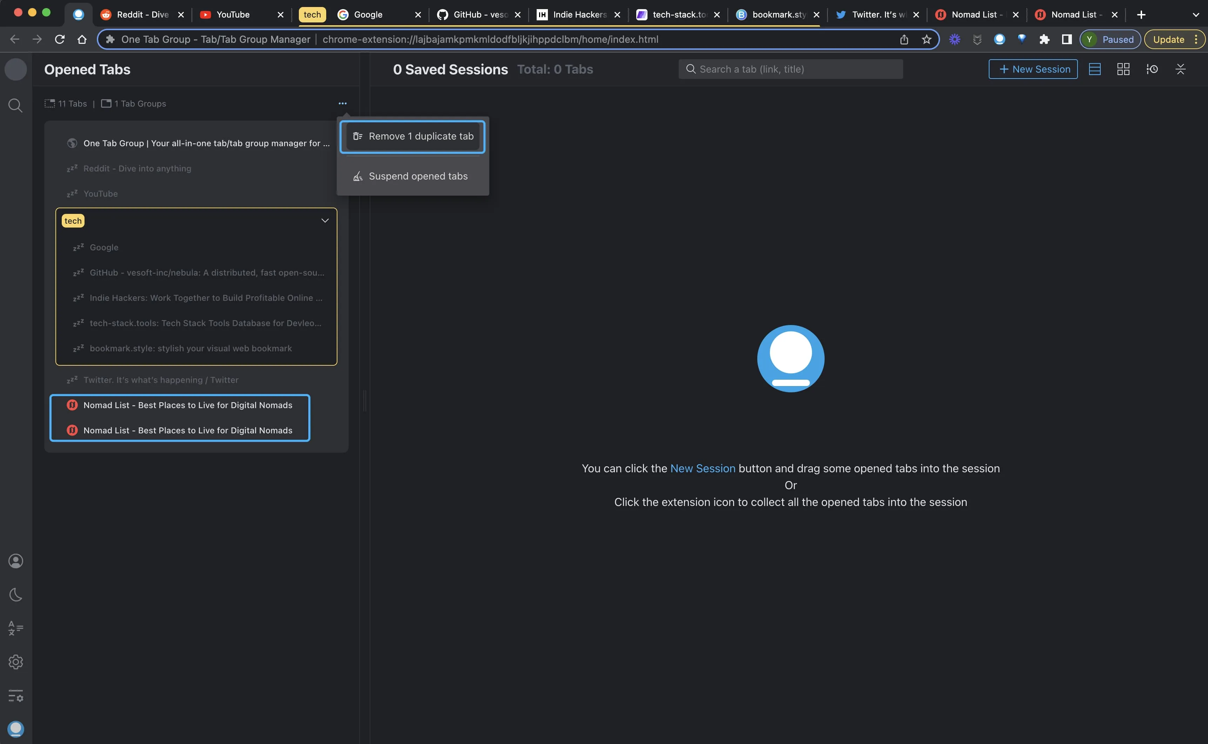This screenshot has height=744, width=1208.
Task: Toggle reader mode icon in address bar
Action: (x=1066, y=39)
